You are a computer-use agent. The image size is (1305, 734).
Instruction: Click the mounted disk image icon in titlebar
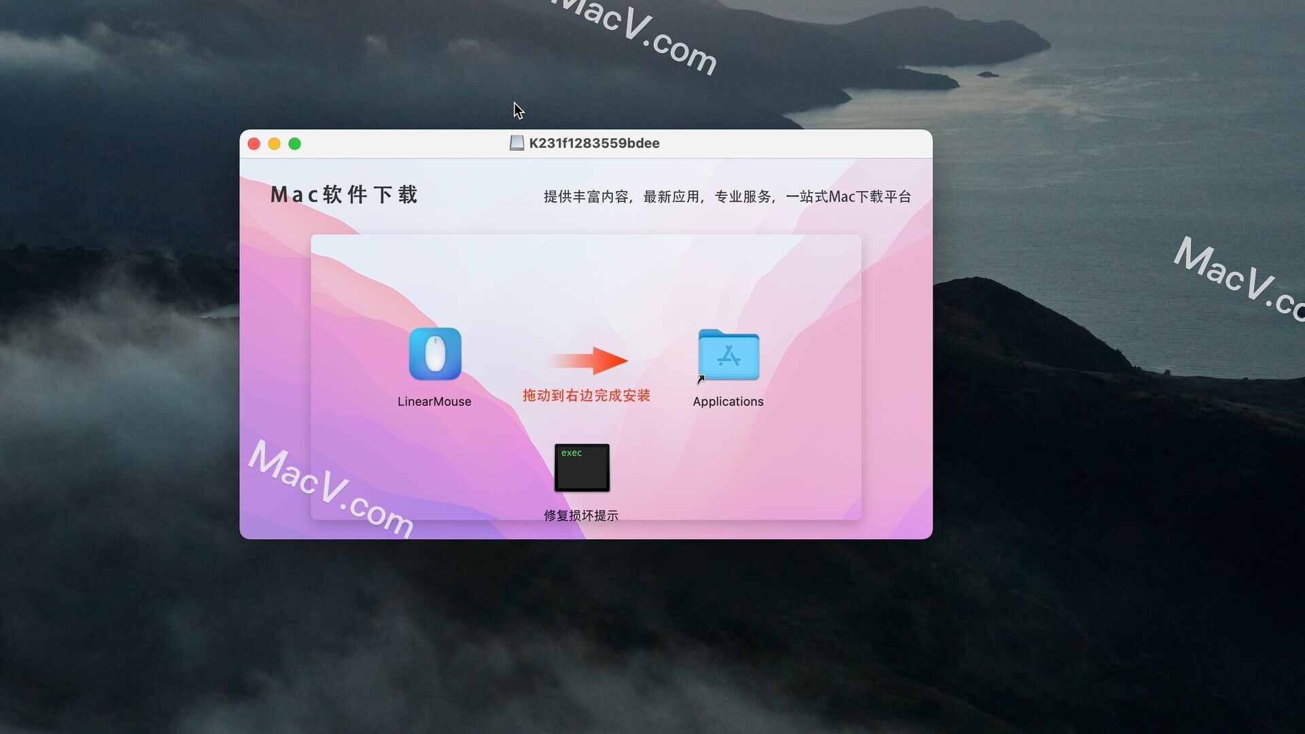click(x=518, y=143)
